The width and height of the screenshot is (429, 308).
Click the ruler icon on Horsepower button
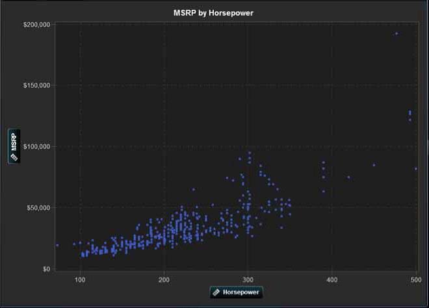[216, 292]
